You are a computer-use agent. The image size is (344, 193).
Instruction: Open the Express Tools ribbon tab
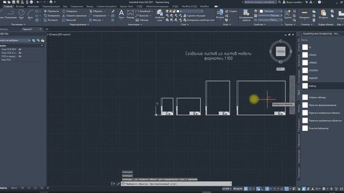(126, 6)
